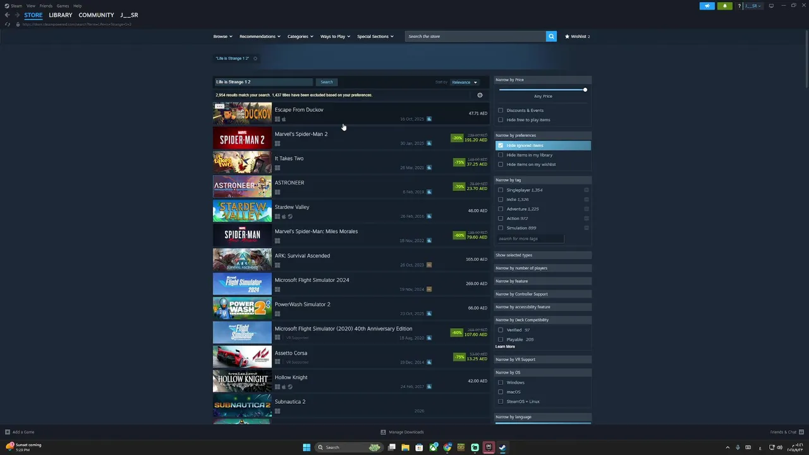Open File Explorer from the taskbar
This screenshot has height=455, width=809.
tap(405, 447)
